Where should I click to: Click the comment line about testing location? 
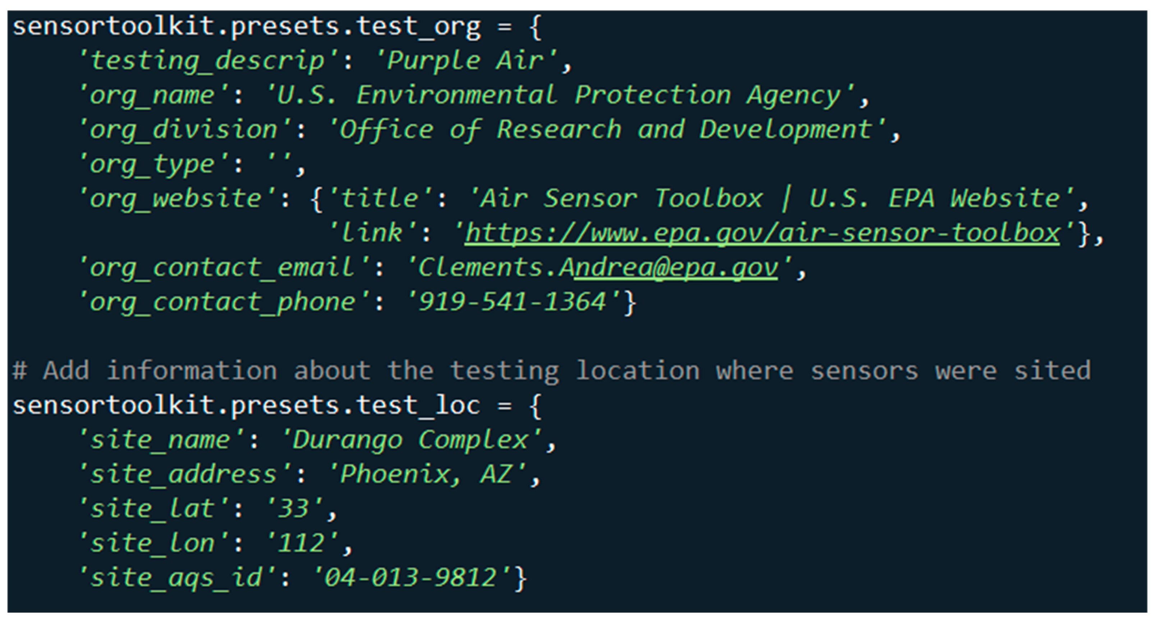click(551, 371)
